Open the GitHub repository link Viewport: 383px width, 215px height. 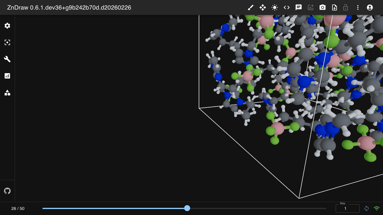click(x=7, y=191)
